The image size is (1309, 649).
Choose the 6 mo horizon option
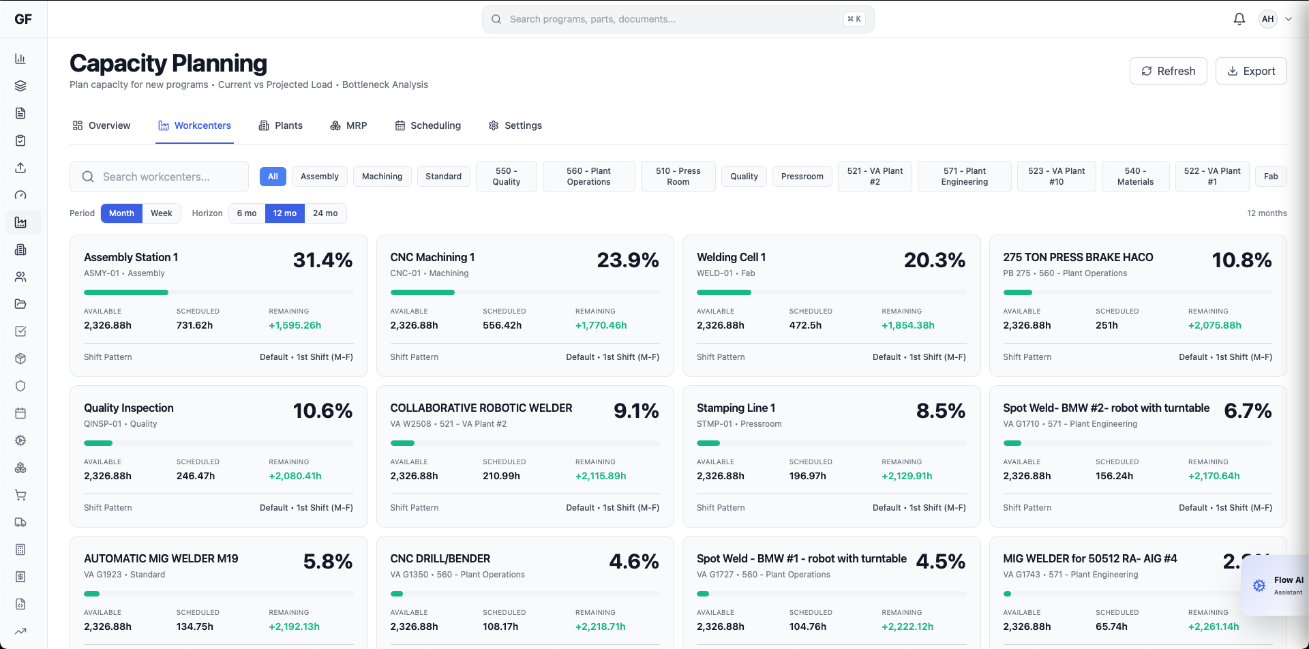click(247, 213)
